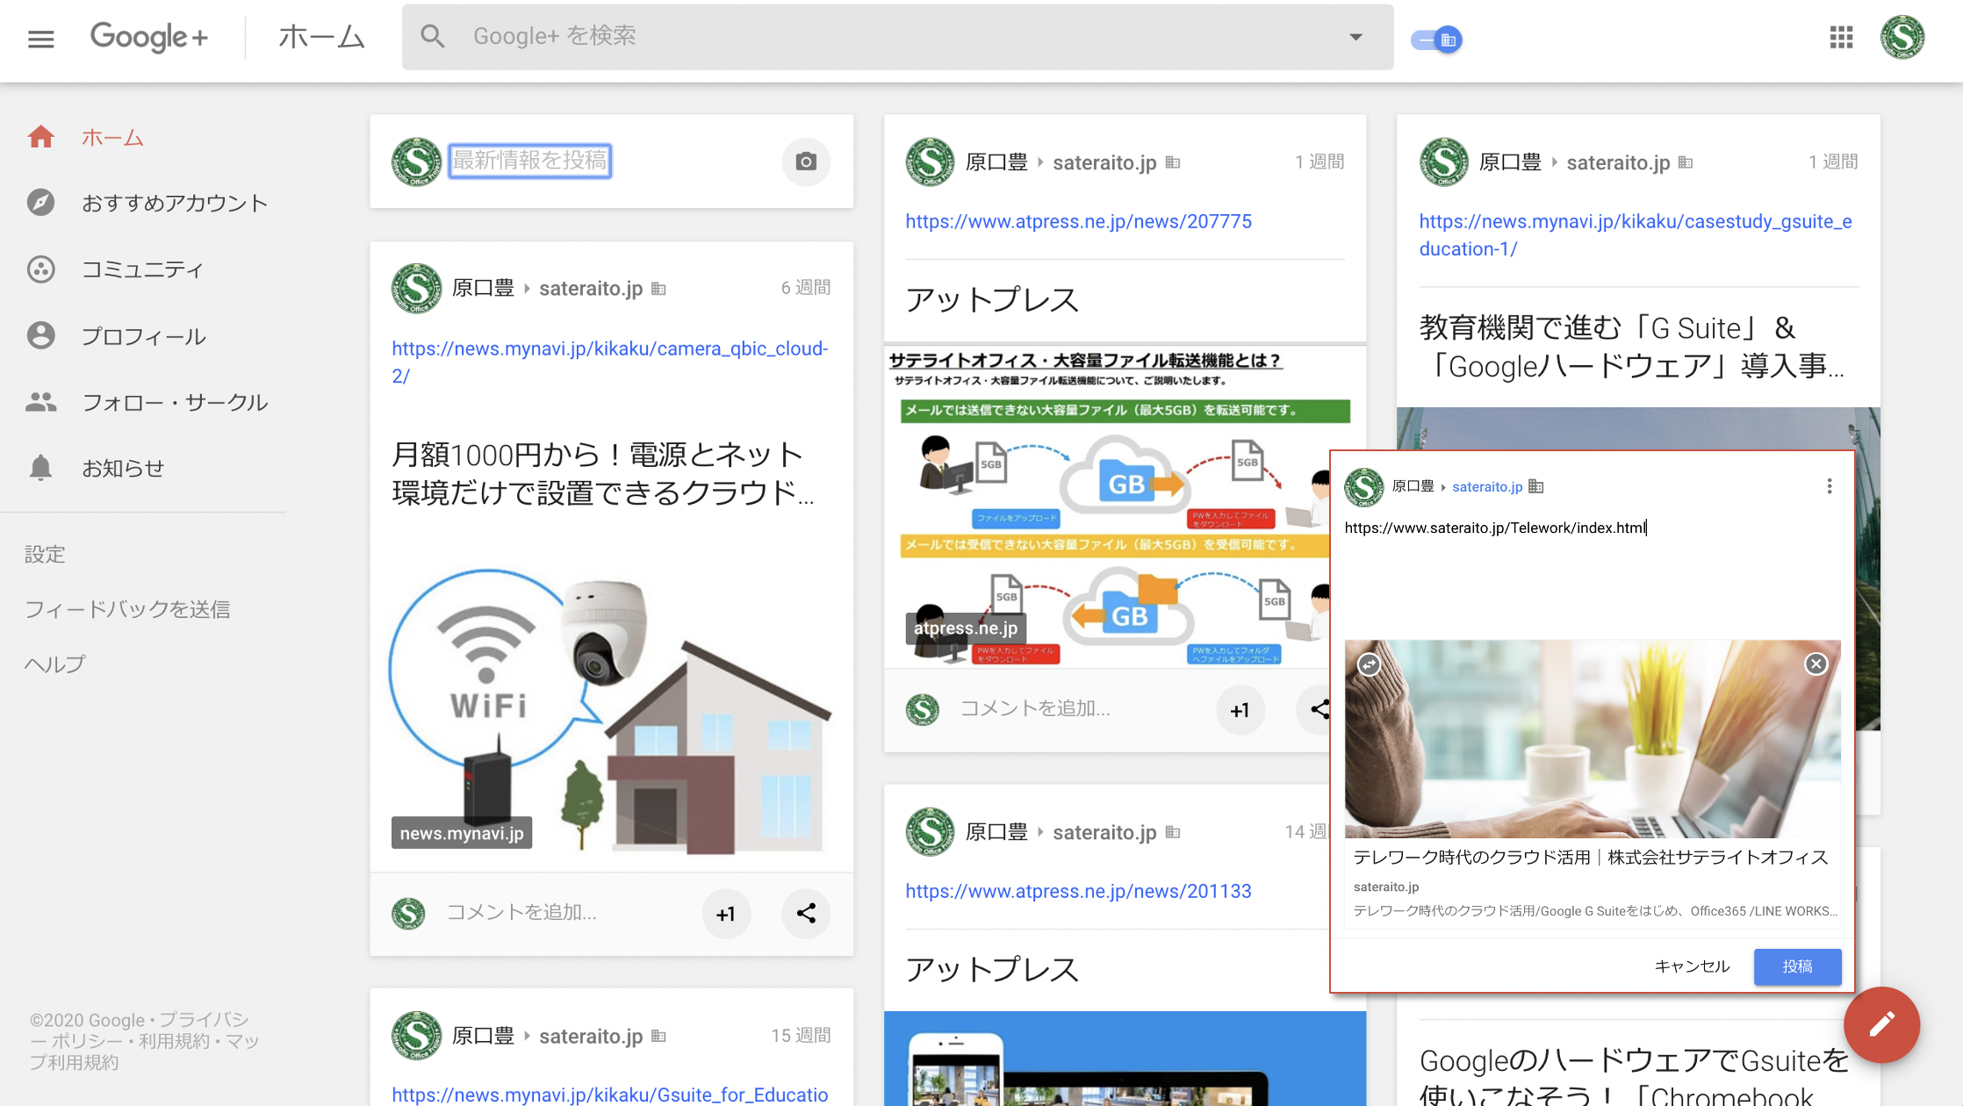Open the compose dialog three-dot menu
This screenshot has height=1106, width=1963.
(x=1830, y=486)
